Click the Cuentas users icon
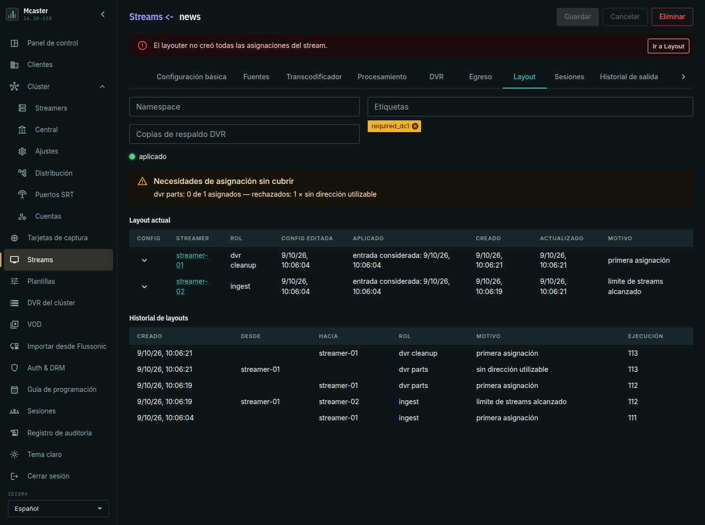705x525 pixels. coord(23,216)
